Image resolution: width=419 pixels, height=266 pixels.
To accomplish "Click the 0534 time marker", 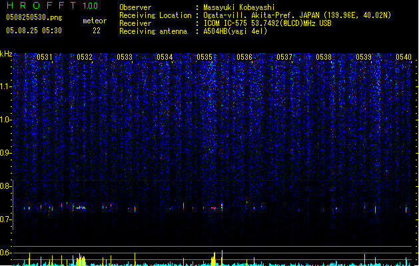I will (165, 57).
